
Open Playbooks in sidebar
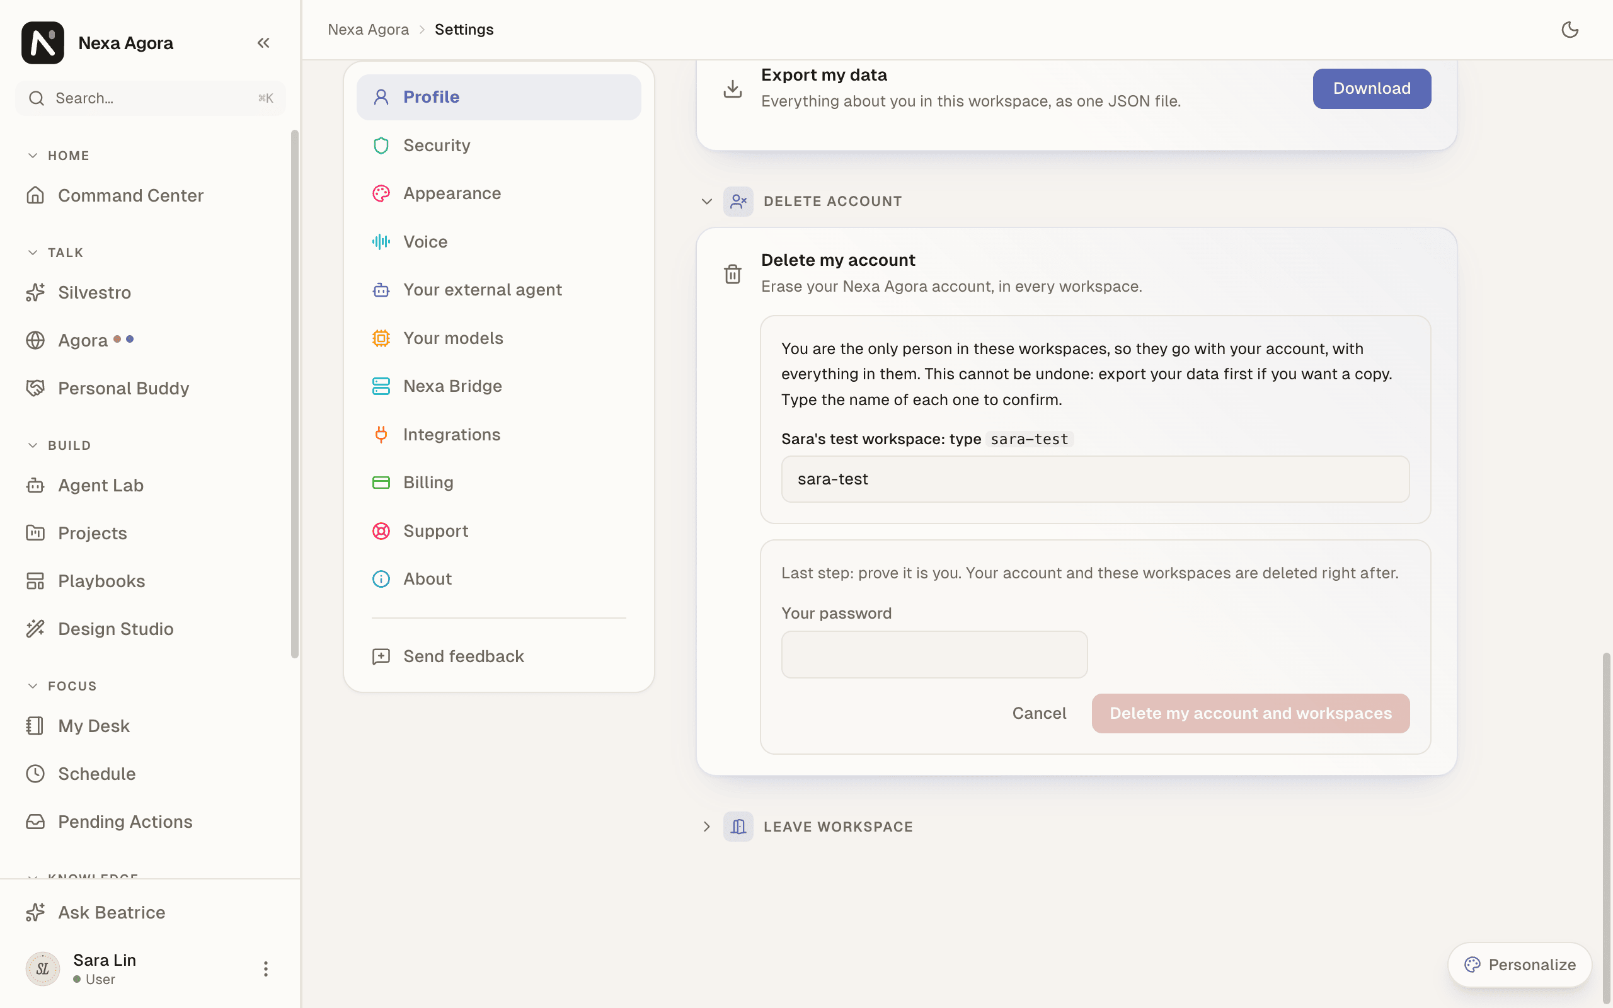(150, 581)
